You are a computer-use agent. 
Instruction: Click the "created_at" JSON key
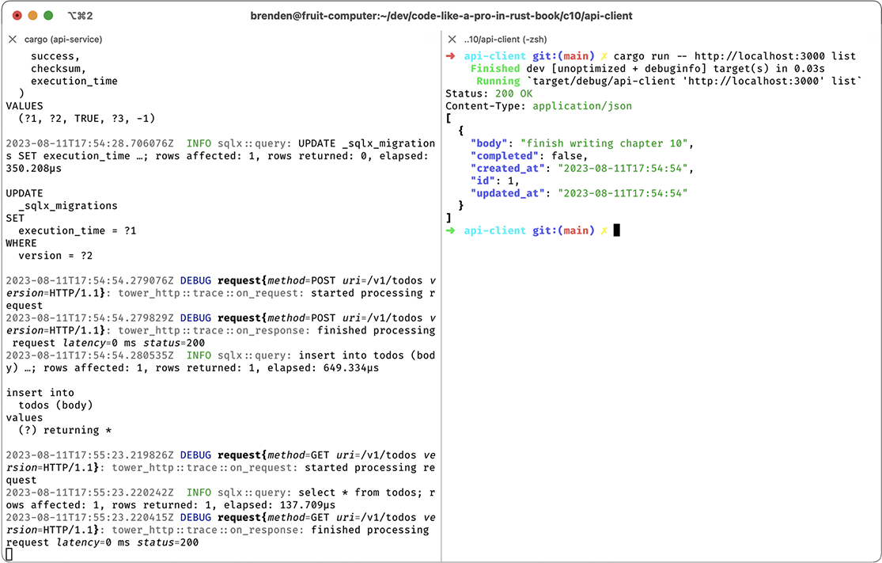(507, 169)
